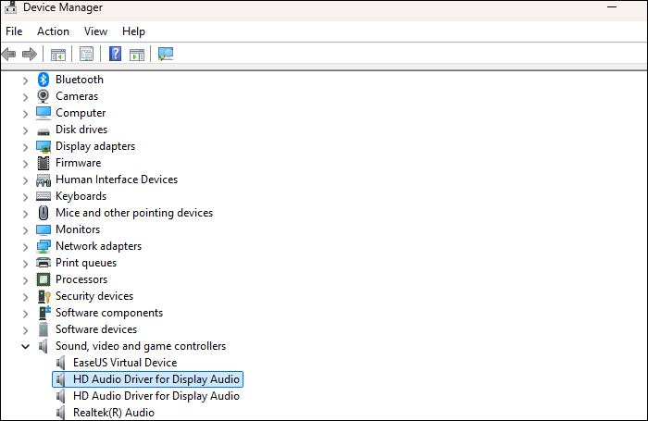Click the Disk drives icon
The height and width of the screenshot is (421, 648).
[x=44, y=131]
